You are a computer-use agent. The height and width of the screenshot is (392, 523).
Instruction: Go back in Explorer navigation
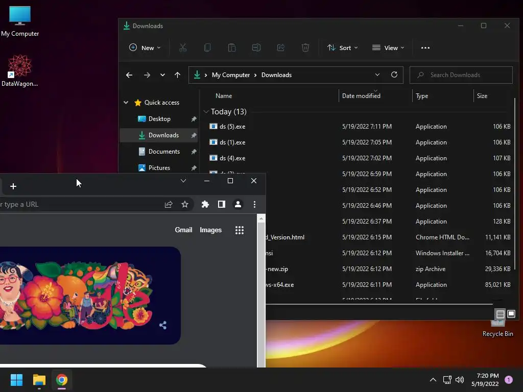(x=129, y=75)
